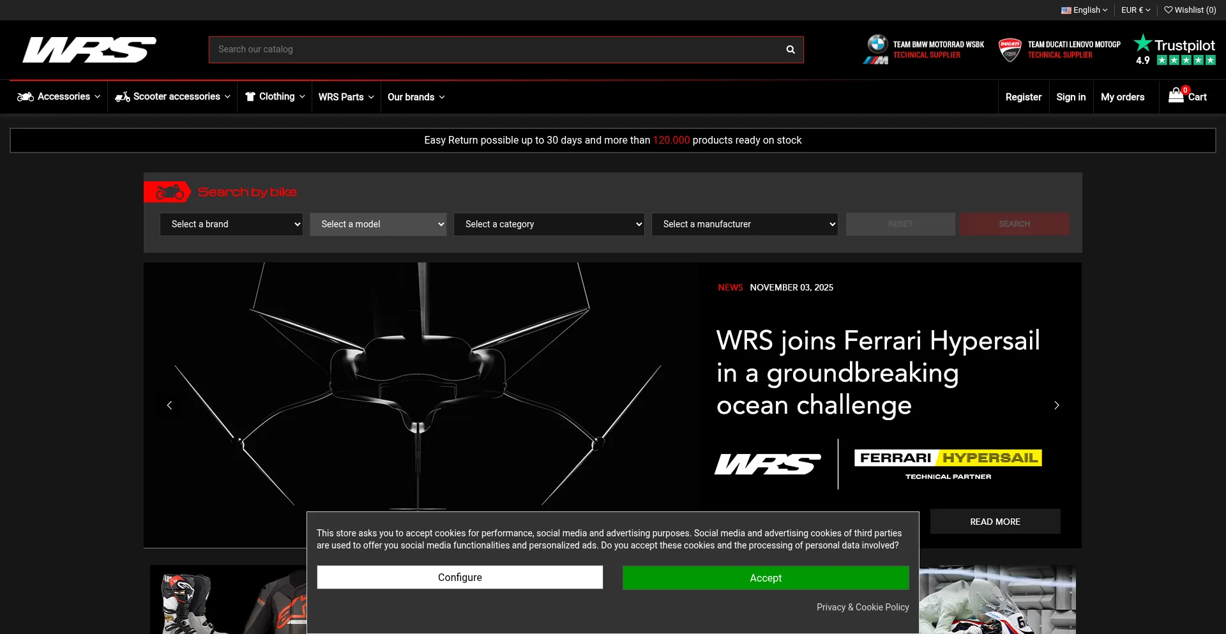Open the Privacy & Cookie Policy link
This screenshot has width=1226, height=634.
[863, 607]
